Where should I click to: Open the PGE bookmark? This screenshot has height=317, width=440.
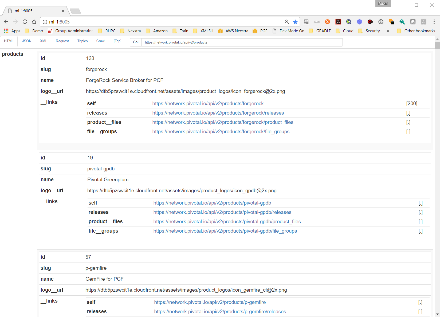pos(260,31)
